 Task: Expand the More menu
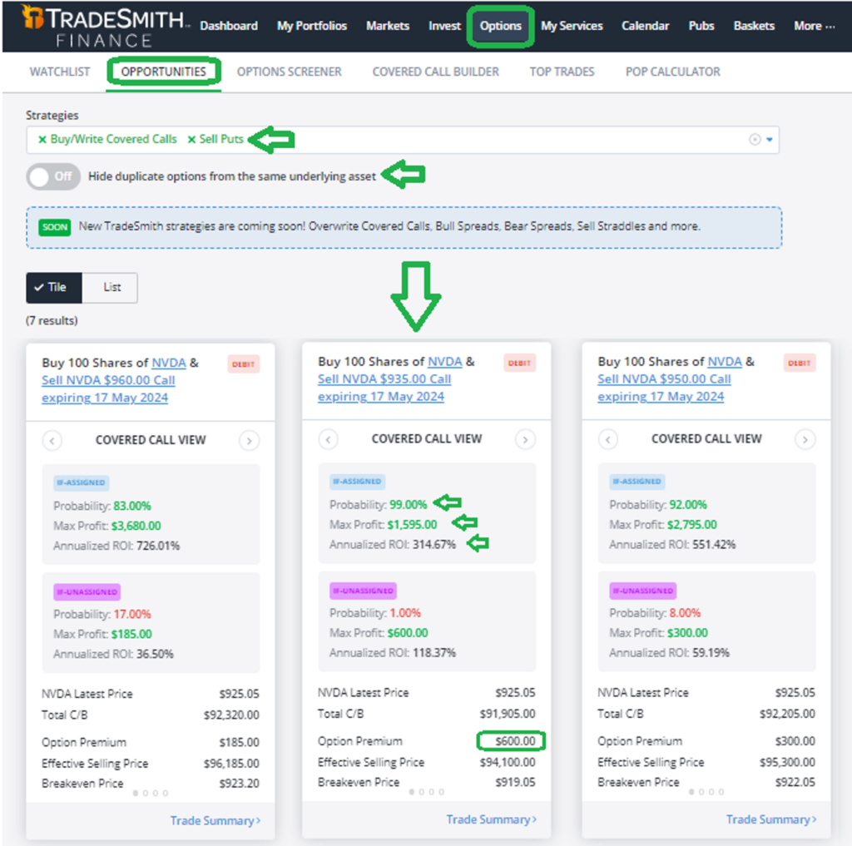(x=814, y=26)
